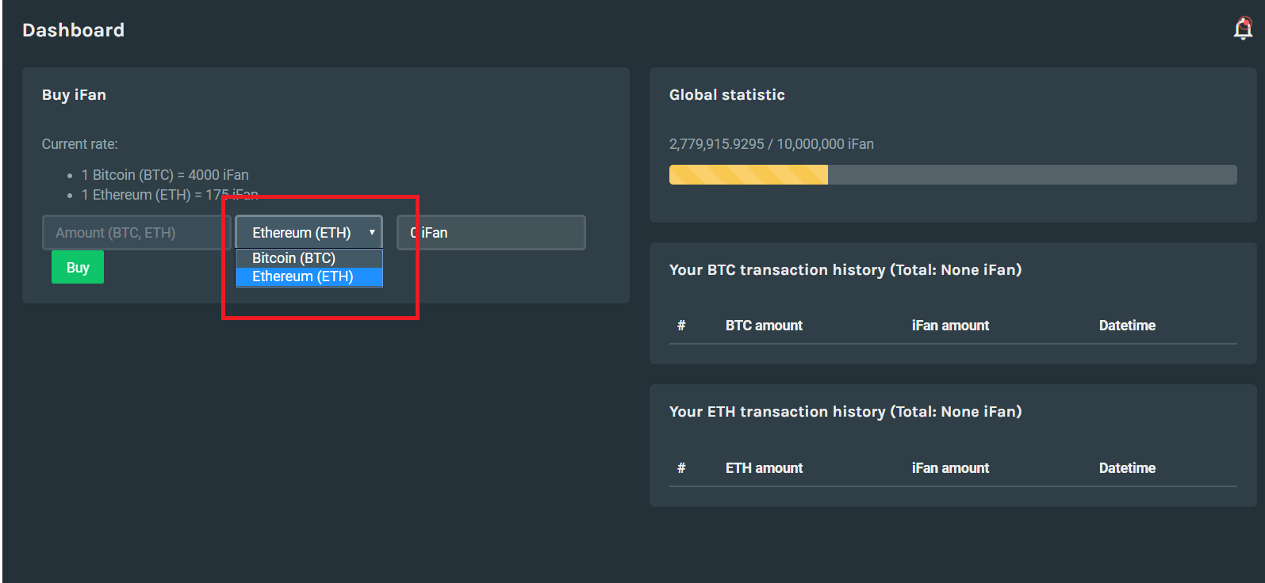
Task: Click the # column in BTC history
Action: click(681, 326)
